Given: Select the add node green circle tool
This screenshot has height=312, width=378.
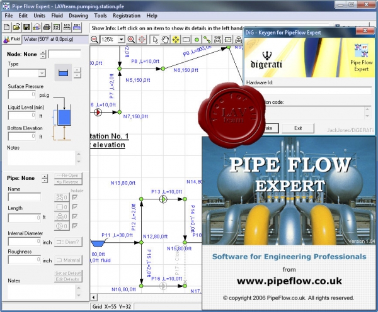Looking at the screenshot, I should 197,40.
